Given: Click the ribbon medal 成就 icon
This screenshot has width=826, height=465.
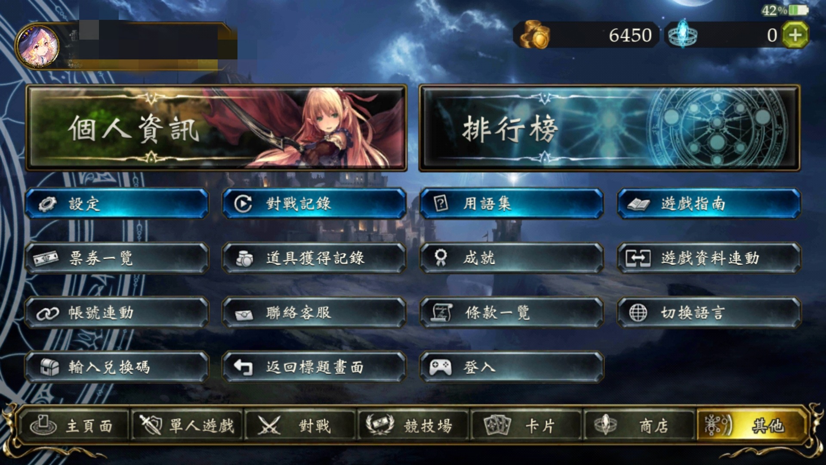Looking at the screenshot, I should coord(441,257).
